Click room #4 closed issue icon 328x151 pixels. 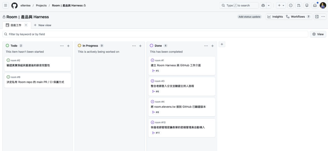coord(152,102)
